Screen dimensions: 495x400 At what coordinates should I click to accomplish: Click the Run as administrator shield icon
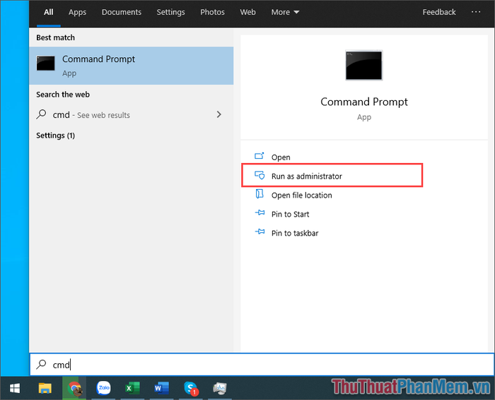click(x=260, y=175)
